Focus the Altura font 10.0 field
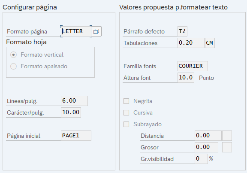Screen dimensions: 247x173 point(186,78)
